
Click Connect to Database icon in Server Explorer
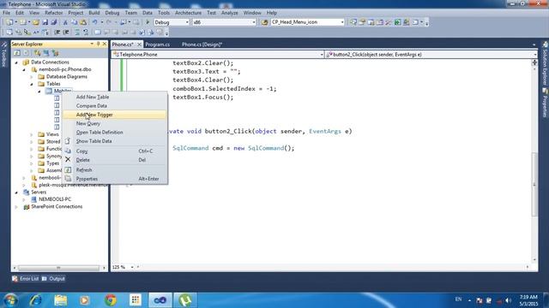38,53
